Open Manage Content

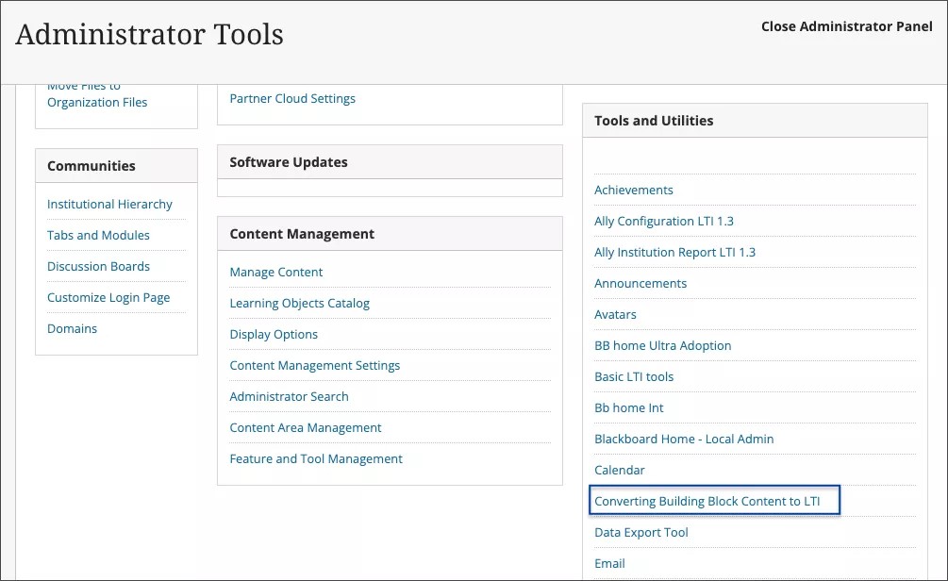275,272
